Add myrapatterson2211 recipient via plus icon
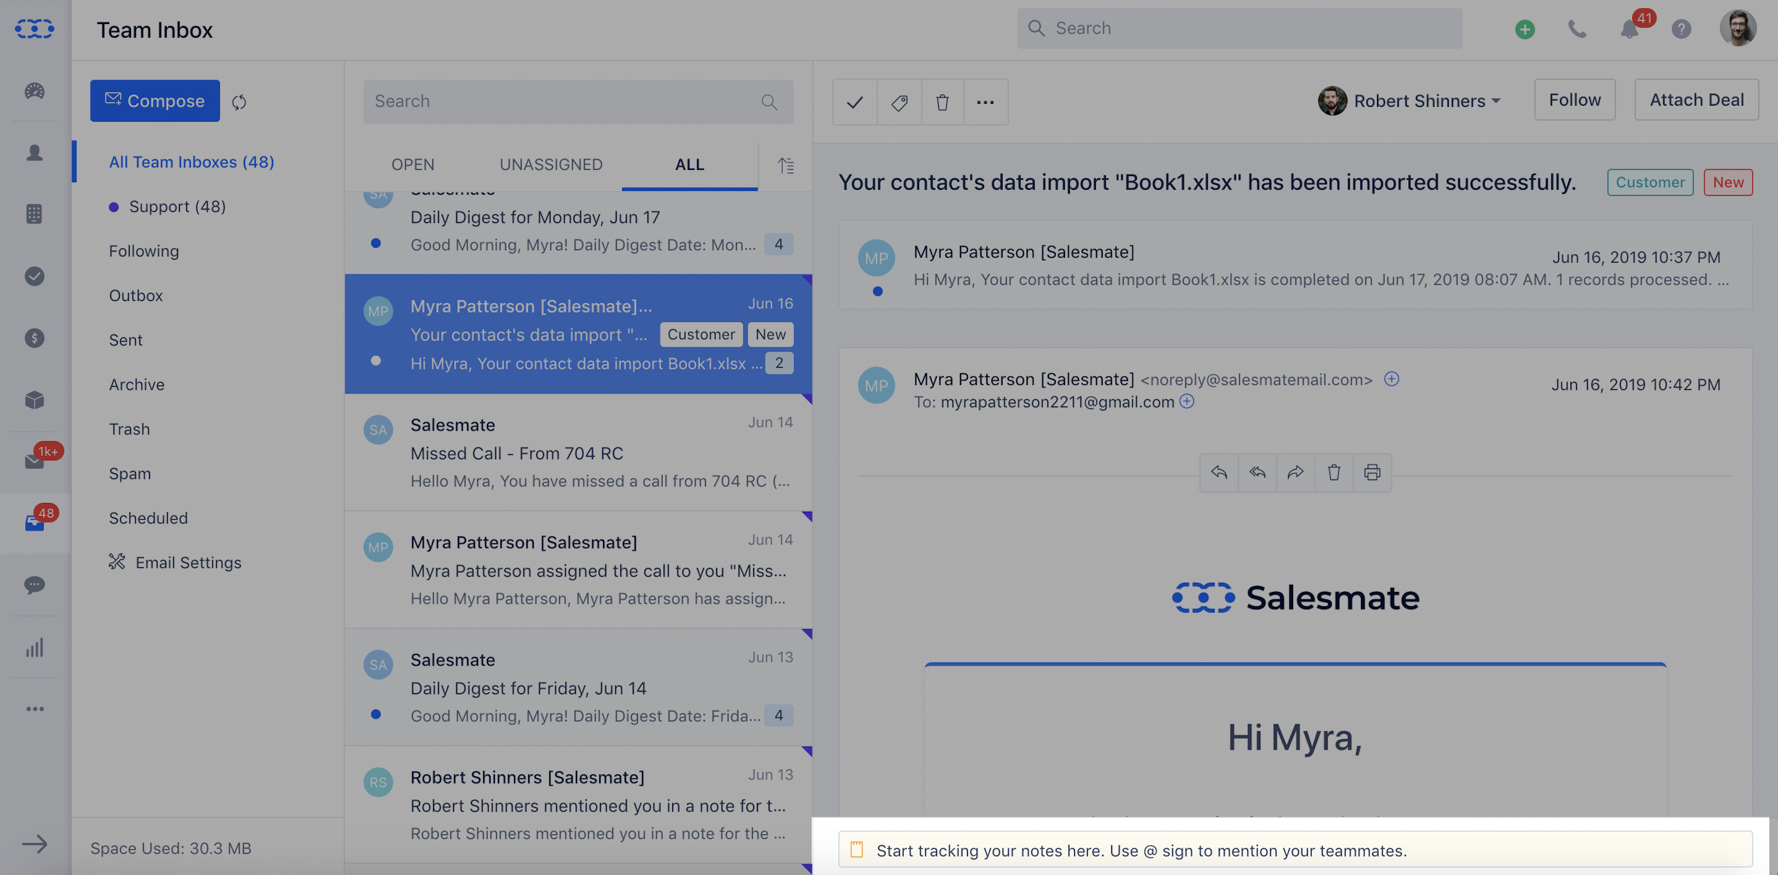The image size is (1778, 875). click(1187, 400)
